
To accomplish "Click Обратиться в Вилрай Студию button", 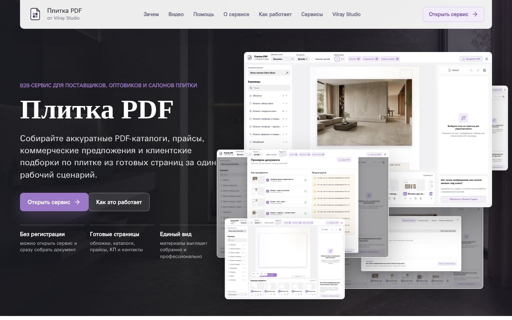I will coord(463,199).
